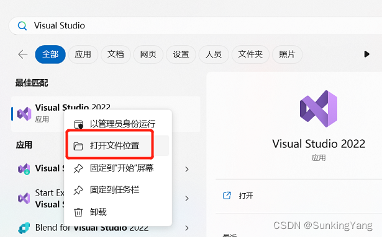Click the trash can uninstall icon
Screen dimensions: 382x237
[78, 212]
